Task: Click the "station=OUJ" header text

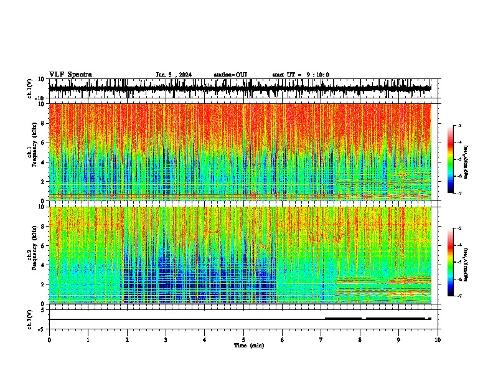Action: (x=230, y=75)
